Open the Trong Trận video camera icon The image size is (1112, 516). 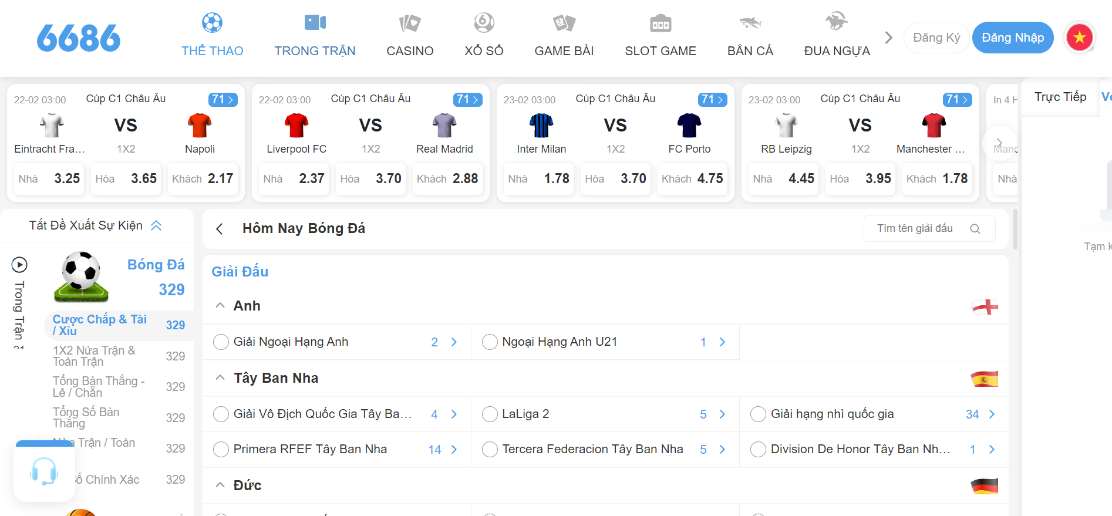315,23
